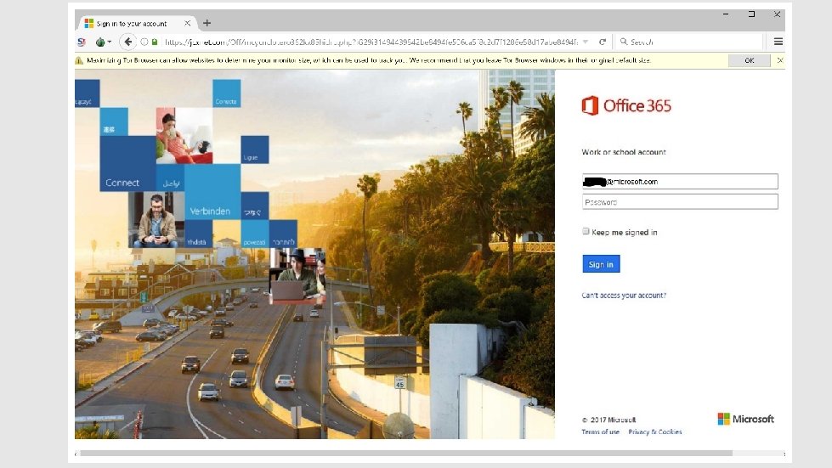Click the URL address bar
Image resolution: width=832 pixels, height=468 pixels.
[x=371, y=42]
